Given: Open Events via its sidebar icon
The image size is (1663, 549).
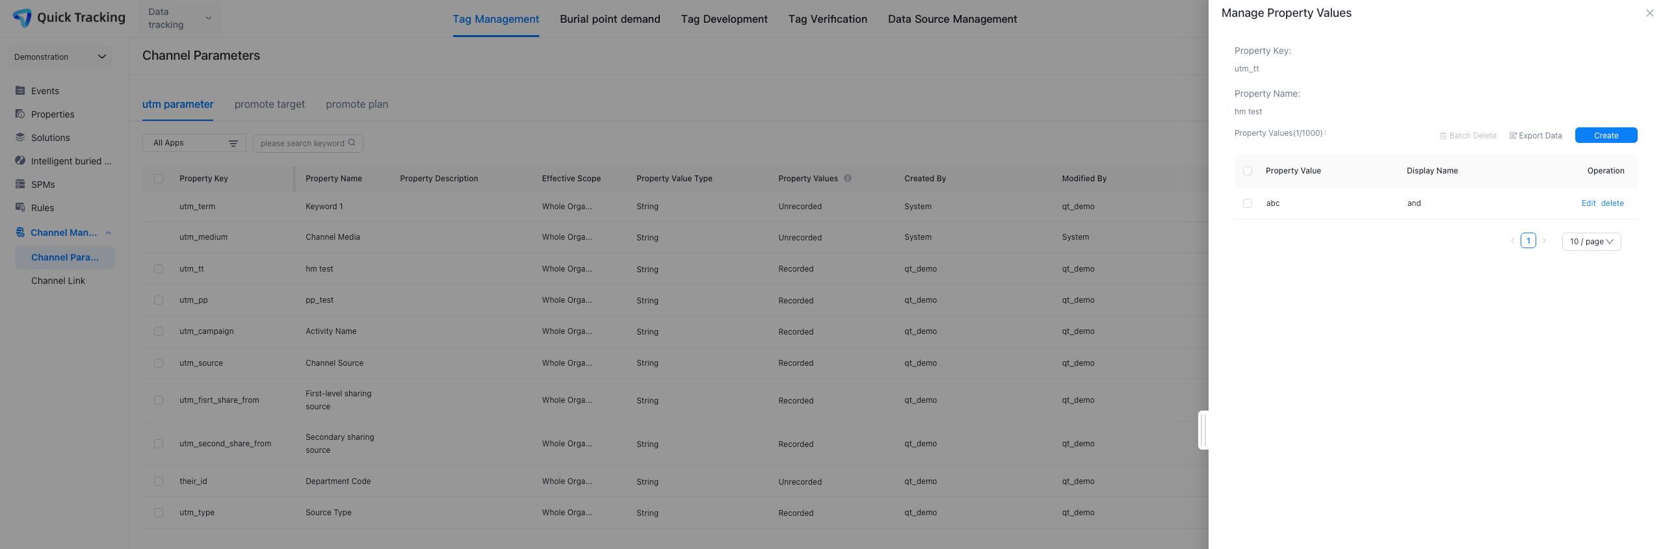Looking at the screenshot, I should (20, 91).
